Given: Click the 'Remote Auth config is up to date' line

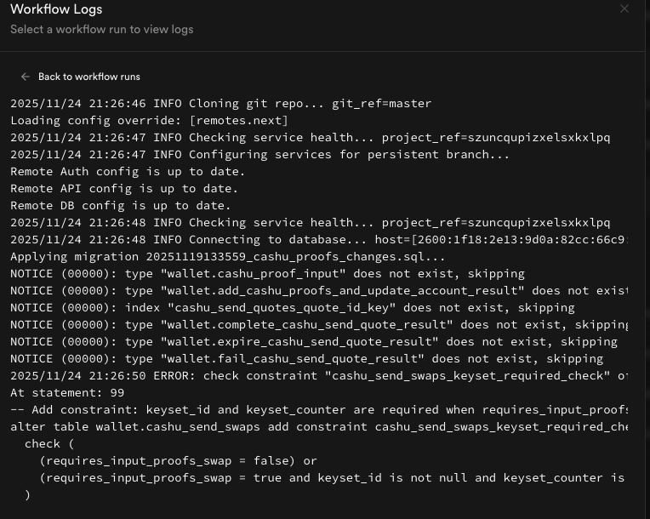Looking at the screenshot, I should 124,172.
